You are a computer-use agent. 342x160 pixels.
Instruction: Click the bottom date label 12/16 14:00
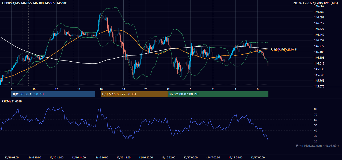(x=79, y=158)
